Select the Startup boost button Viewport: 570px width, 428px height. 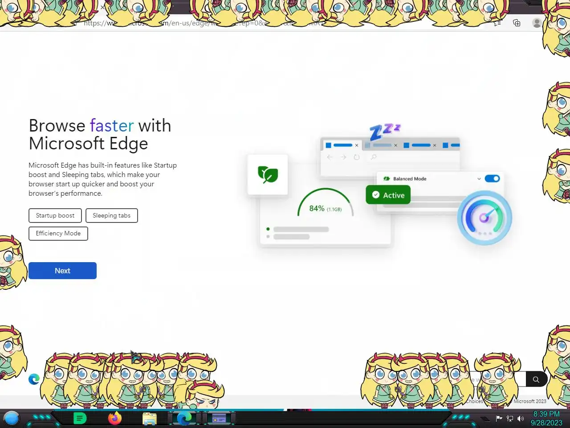(x=55, y=215)
